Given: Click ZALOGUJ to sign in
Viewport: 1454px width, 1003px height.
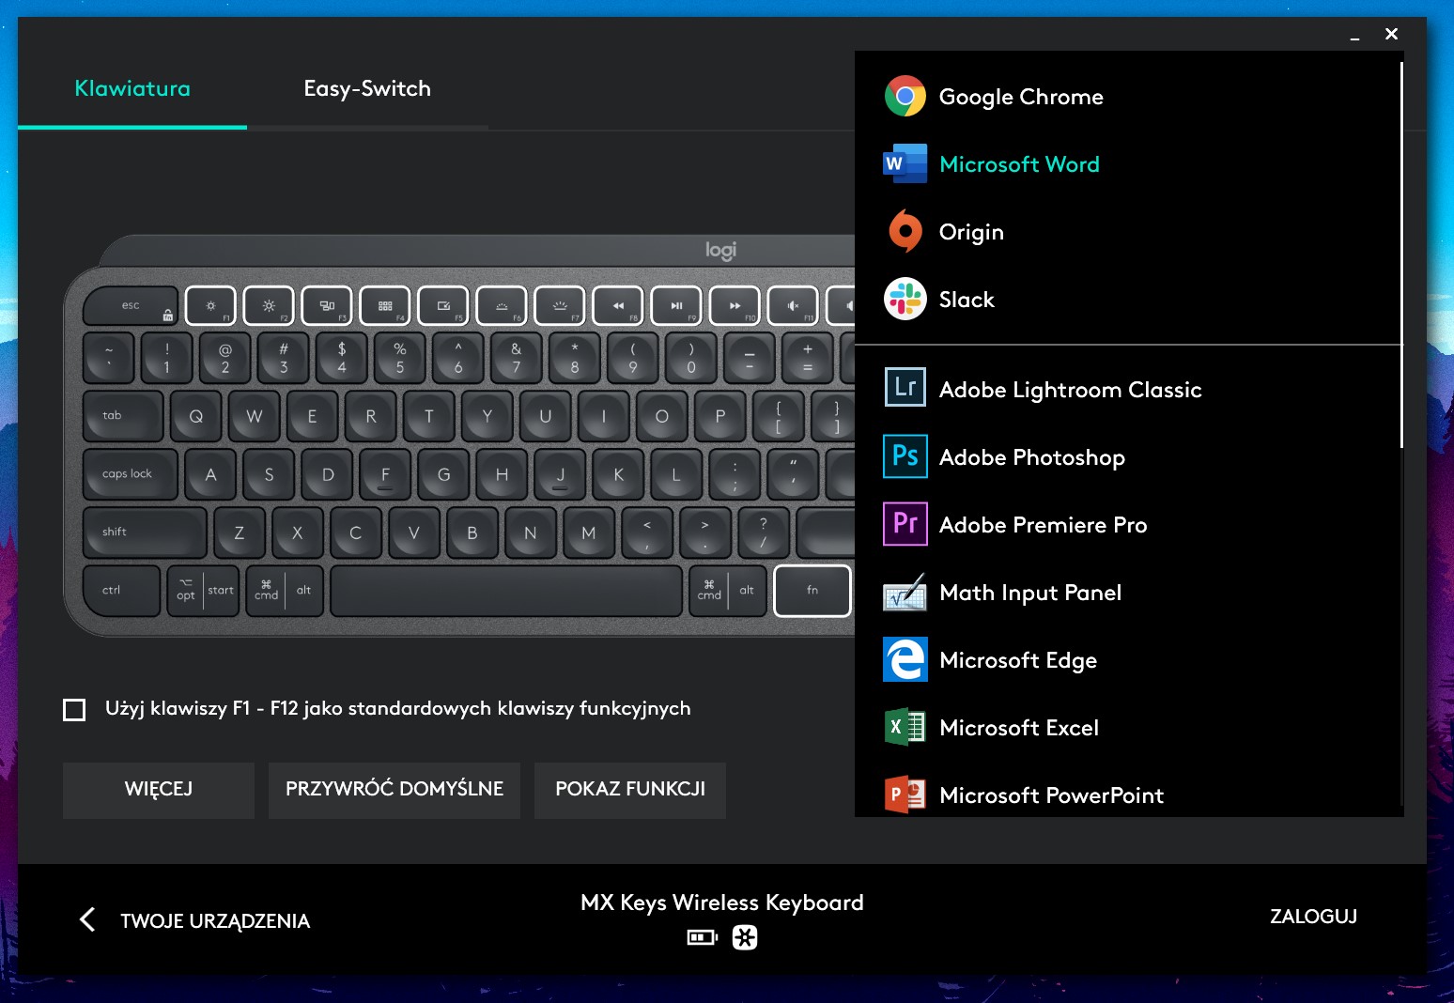Looking at the screenshot, I should (1313, 917).
